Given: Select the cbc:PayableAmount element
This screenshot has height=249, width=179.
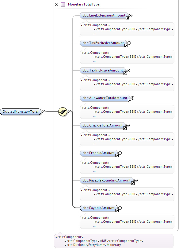Looking at the screenshot, I should point(99,208).
